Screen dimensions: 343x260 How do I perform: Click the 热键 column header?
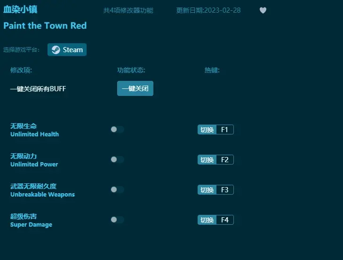click(212, 70)
